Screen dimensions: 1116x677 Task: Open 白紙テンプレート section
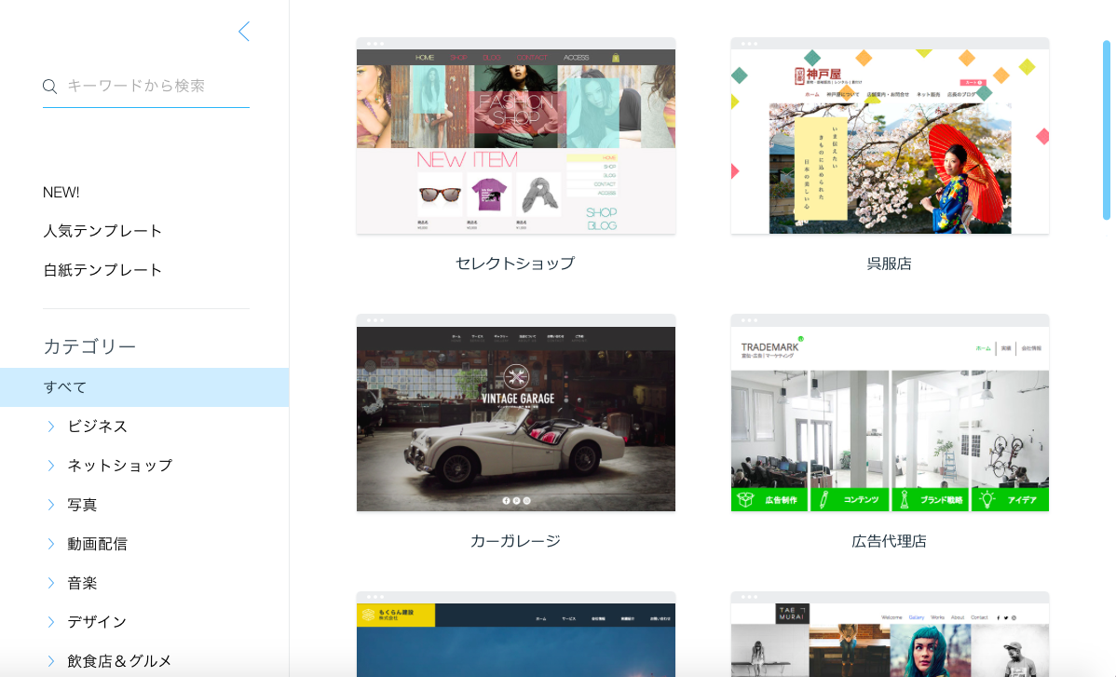coord(102,270)
